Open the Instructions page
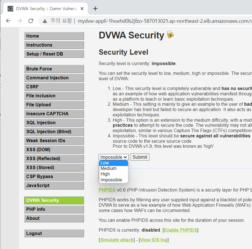Screen dimensions: 252x249 pyautogui.click(x=54, y=45)
